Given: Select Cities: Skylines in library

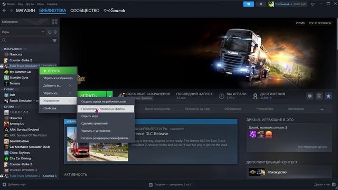Looking at the screenshot, I should (20, 153).
